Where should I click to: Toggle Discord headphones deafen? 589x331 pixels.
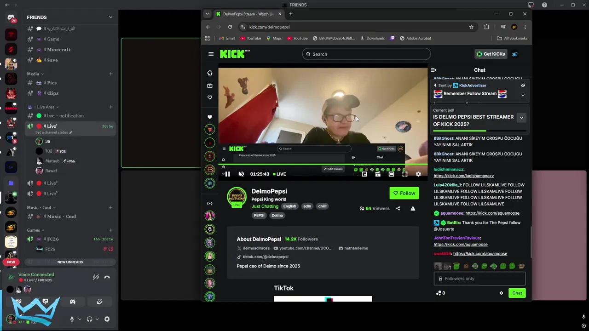pyautogui.click(x=89, y=319)
